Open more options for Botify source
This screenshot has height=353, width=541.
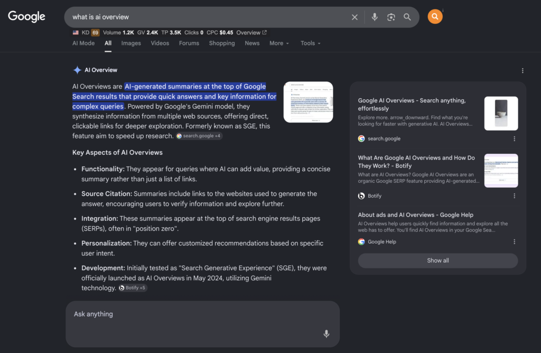(514, 196)
